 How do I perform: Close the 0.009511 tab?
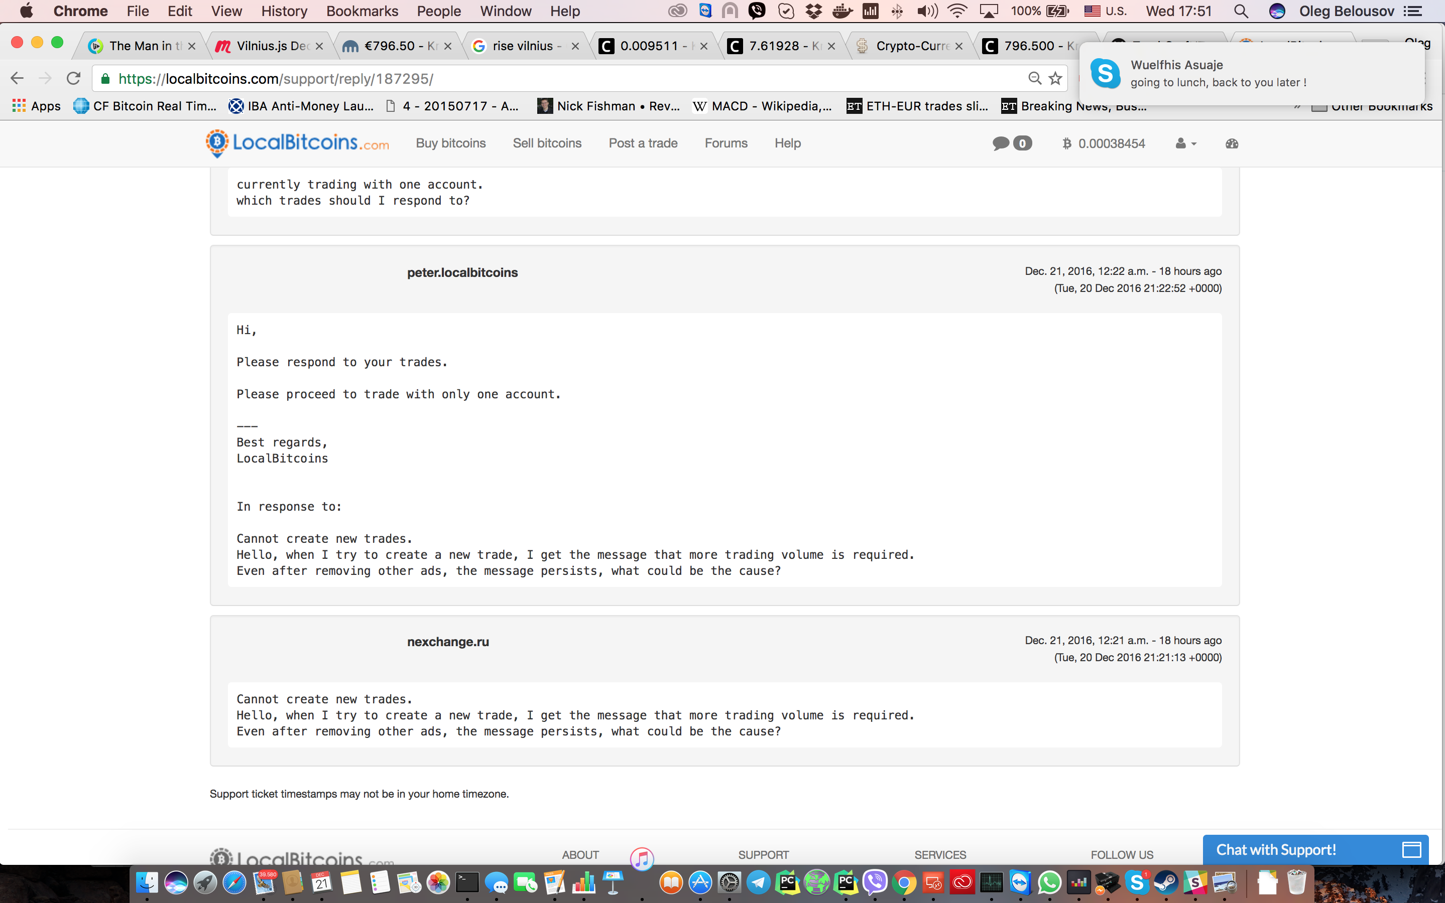[x=704, y=46]
